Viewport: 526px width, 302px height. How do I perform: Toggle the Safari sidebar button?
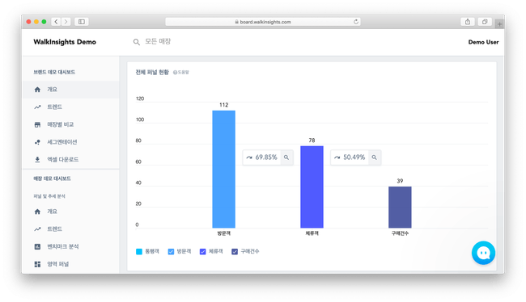click(82, 22)
